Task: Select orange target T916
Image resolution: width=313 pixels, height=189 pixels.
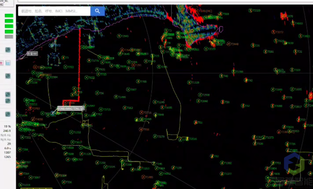Action: (141, 129)
